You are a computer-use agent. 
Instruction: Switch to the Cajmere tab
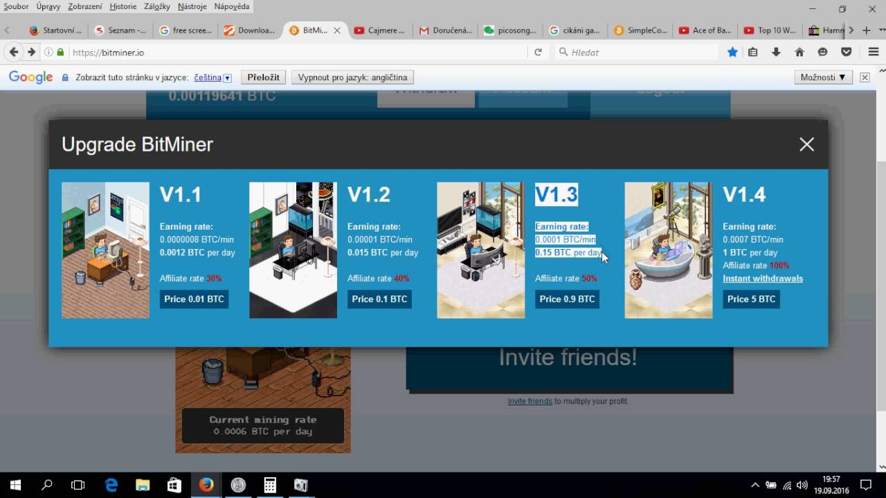[381, 30]
